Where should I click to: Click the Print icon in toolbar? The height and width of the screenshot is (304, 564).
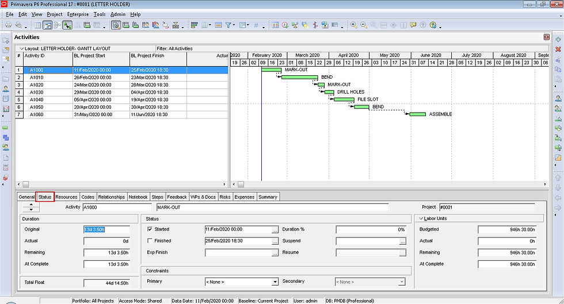[x=8, y=25]
